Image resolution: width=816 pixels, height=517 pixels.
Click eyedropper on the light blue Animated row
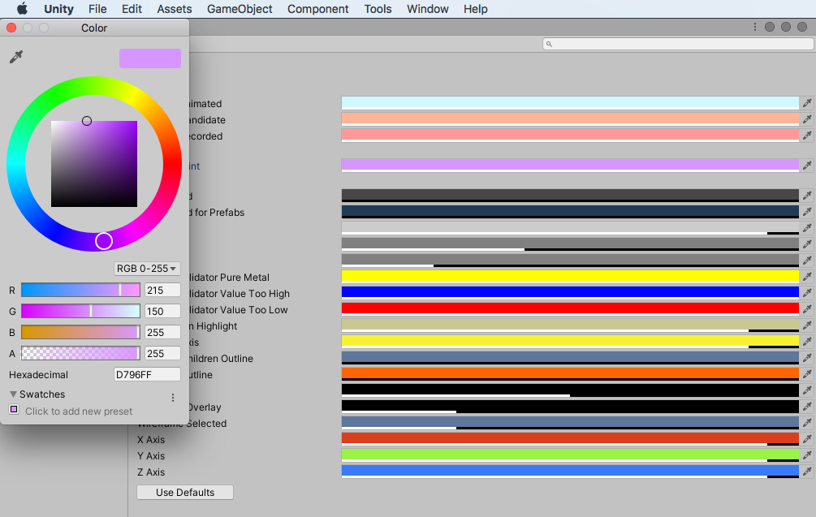tap(807, 103)
